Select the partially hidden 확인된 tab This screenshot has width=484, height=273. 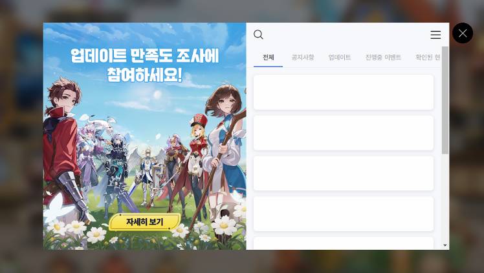tap(428, 57)
